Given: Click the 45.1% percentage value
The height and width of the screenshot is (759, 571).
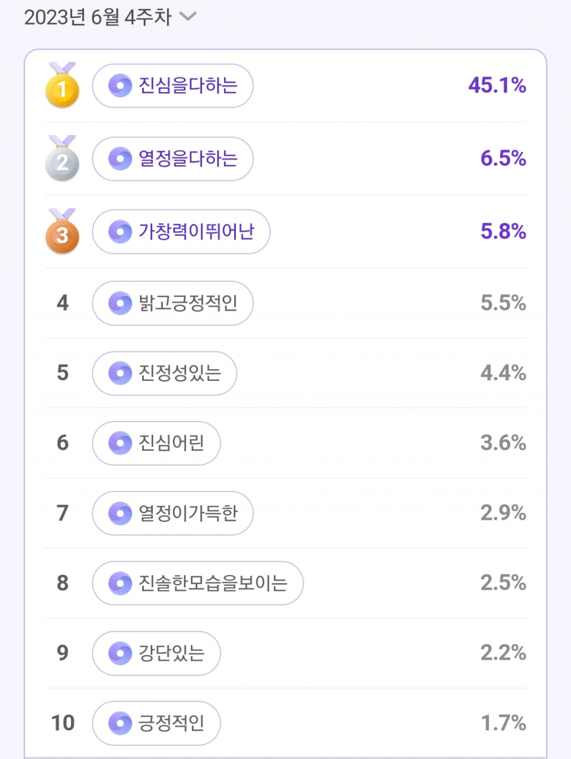Looking at the screenshot, I should click(497, 85).
